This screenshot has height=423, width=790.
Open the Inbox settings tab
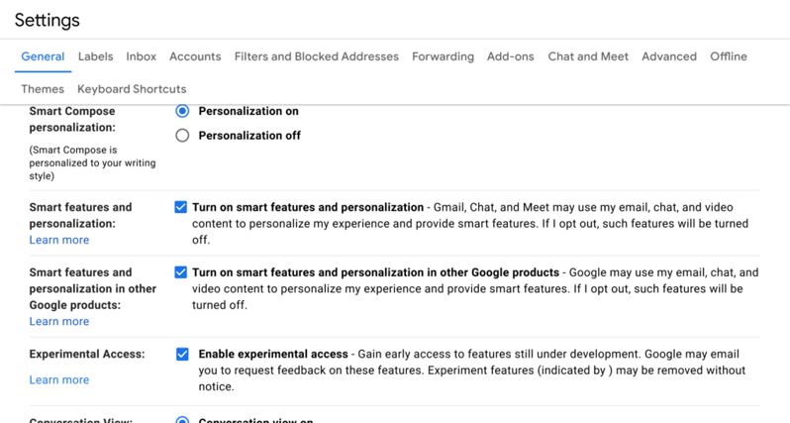[x=141, y=56]
